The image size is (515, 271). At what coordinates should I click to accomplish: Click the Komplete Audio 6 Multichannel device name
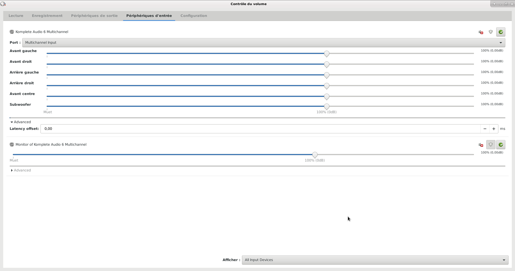(x=42, y=32)
